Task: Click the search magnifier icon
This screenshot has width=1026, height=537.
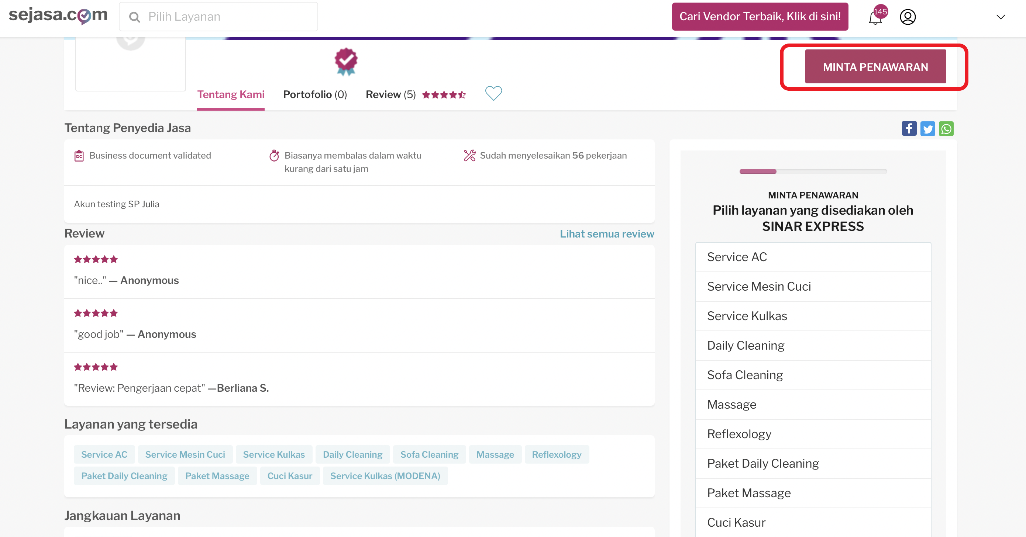Action: click(x=135, y=17)
